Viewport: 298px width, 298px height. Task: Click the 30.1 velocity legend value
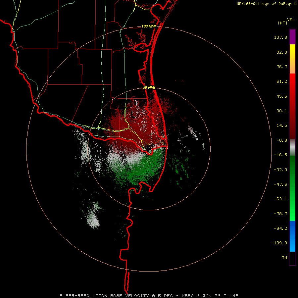(x=282, y=111)
